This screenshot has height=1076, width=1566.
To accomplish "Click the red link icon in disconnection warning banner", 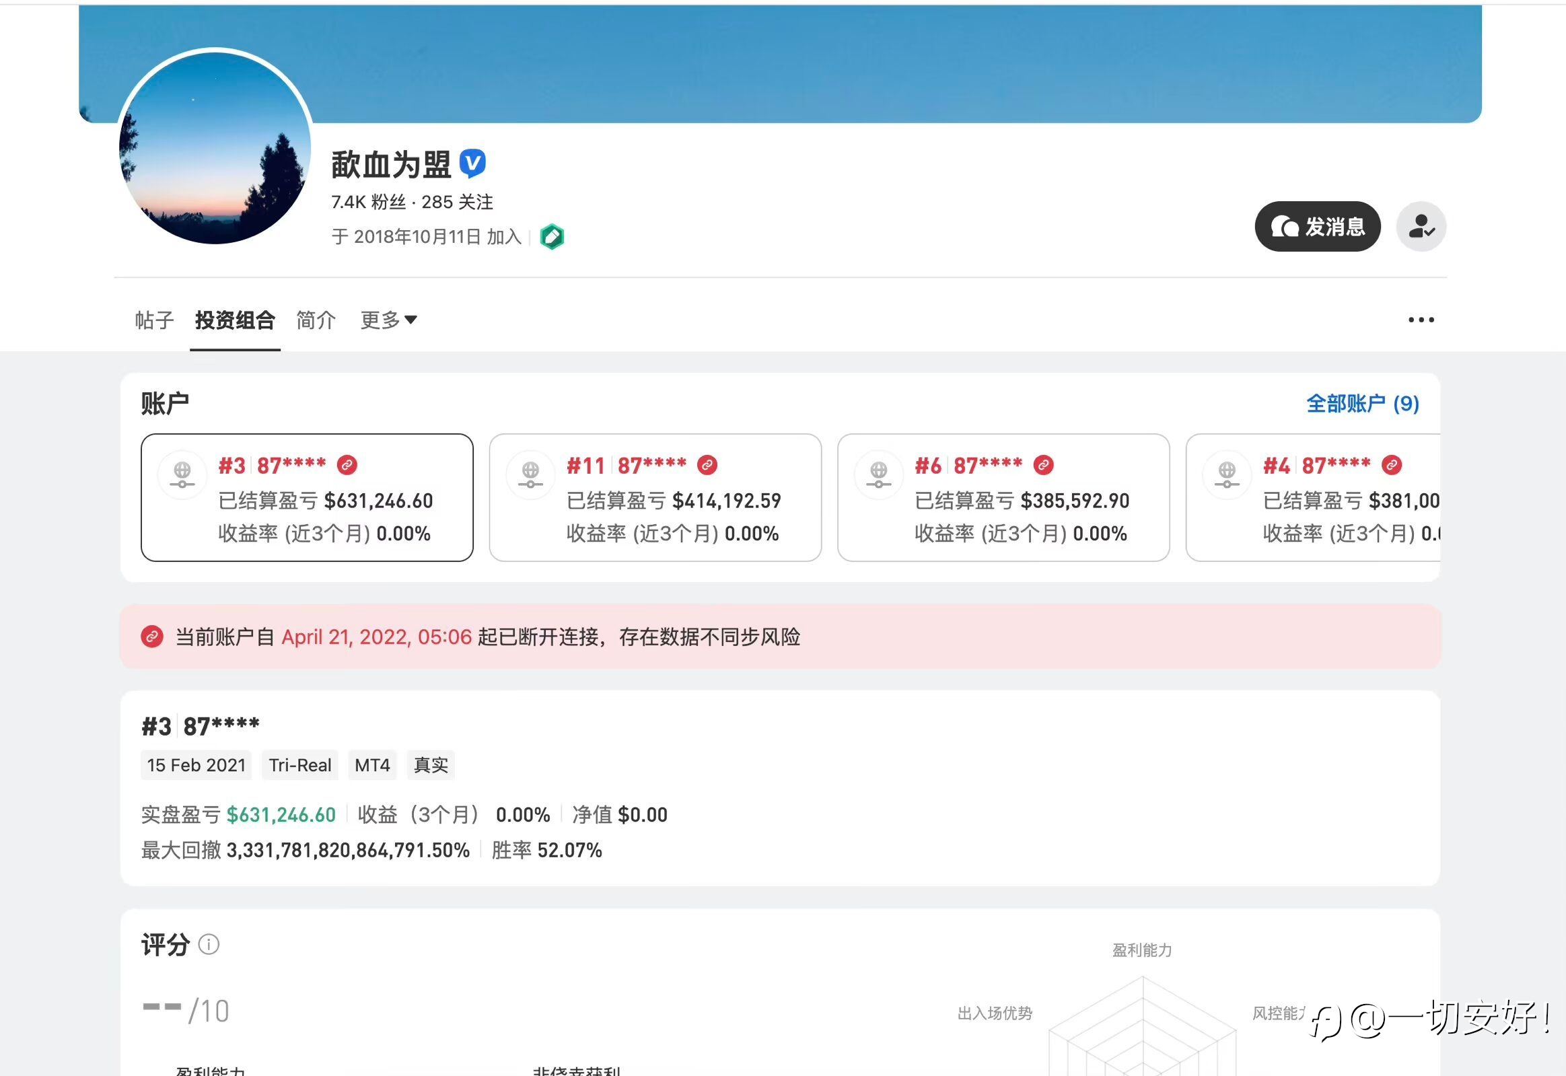I will 152,637.
